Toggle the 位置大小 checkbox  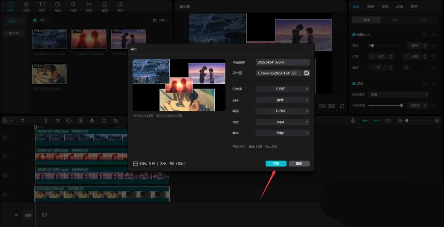click(x=354, y=35)
